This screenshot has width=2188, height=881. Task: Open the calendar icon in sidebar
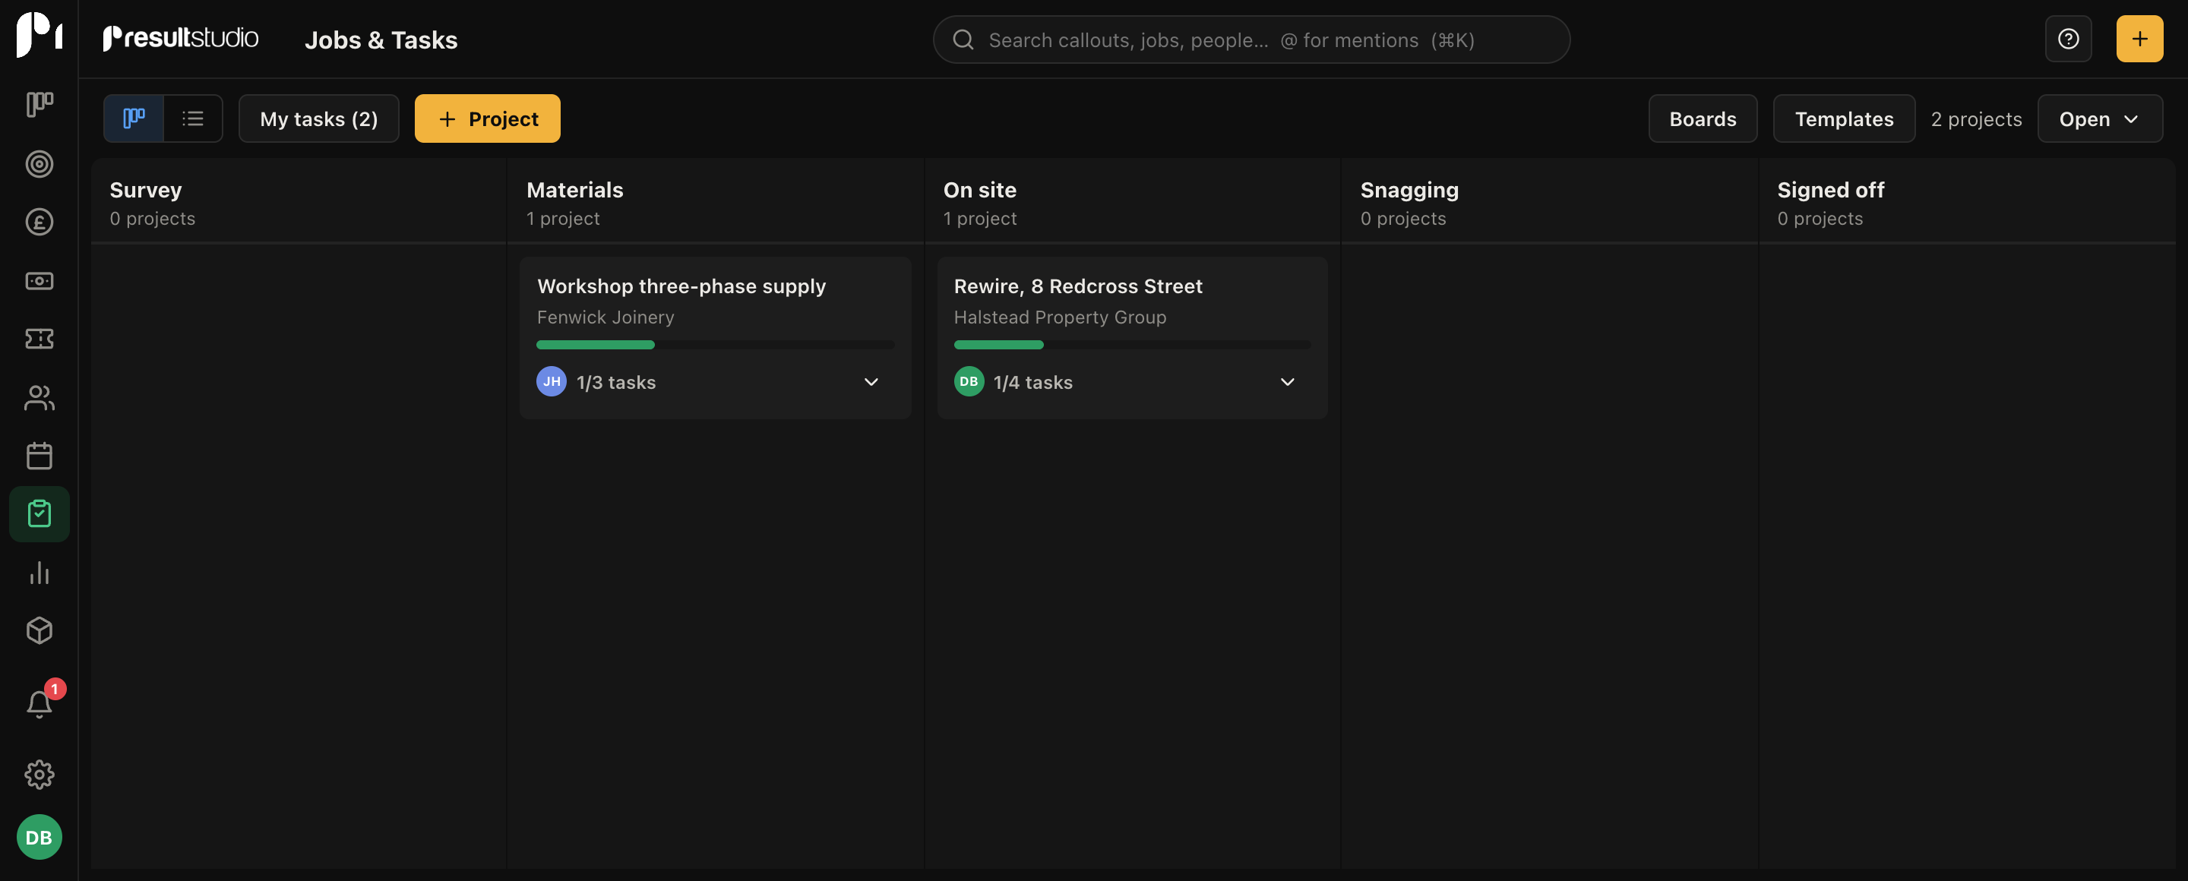(39, 456)
